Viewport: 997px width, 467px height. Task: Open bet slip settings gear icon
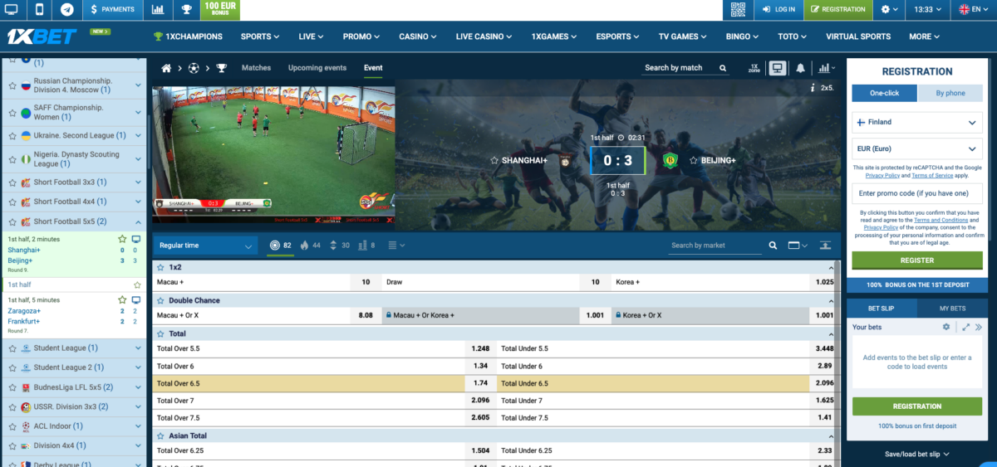945,327
